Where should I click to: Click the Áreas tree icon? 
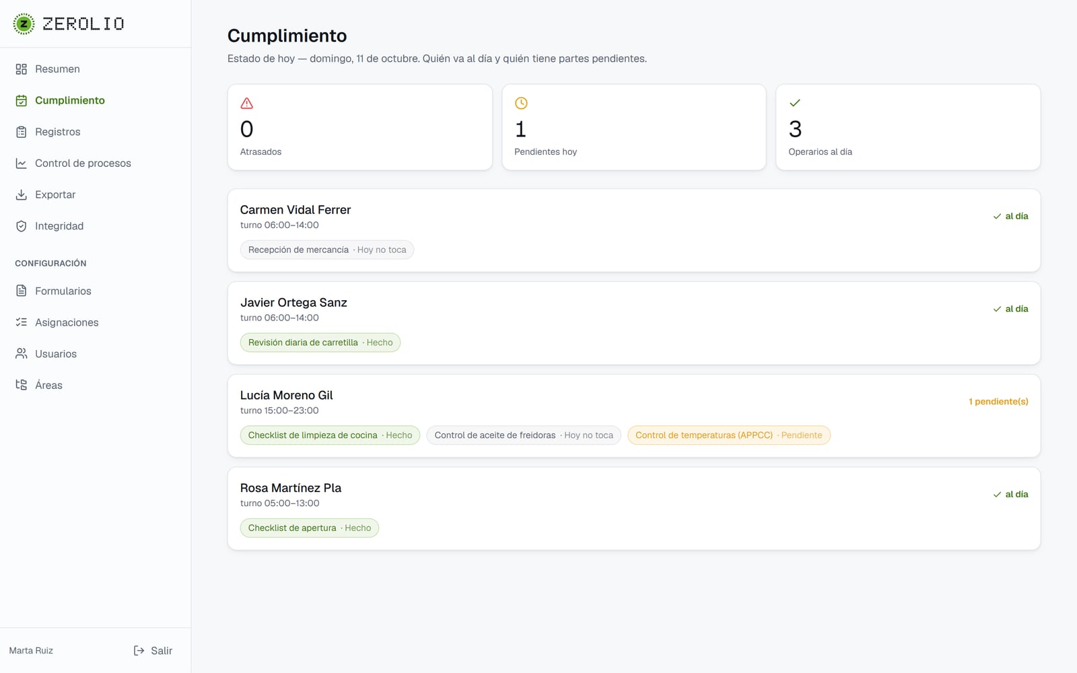[x=22, y=385]
